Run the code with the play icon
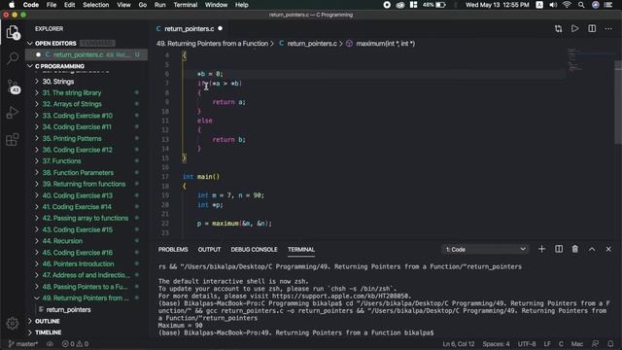 click(574, 28)
